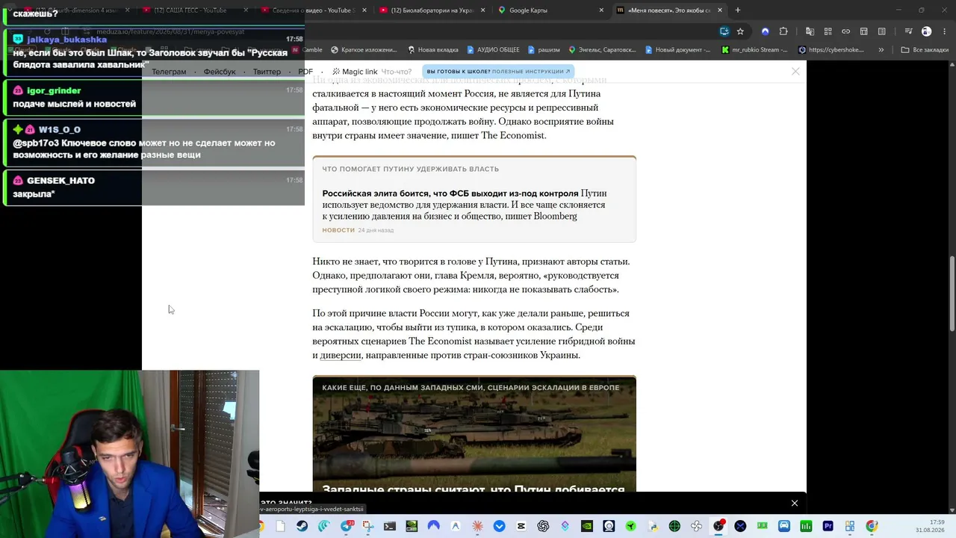The width and height of the screenshot is (956, 538).
Task: Open the Chrome profile avatar
Action: click(x=926, y=31)
